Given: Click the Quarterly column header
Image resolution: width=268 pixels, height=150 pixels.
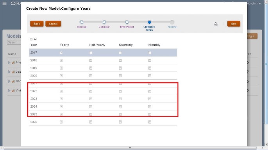Looking at the screenshot, I should tap(126, 45).
